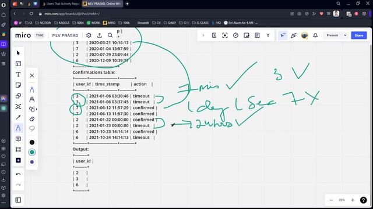Viewport: 373px width, 209px height.
Task: Open more apps plus button
Action: pyautogui.click(x=18, y=160)
